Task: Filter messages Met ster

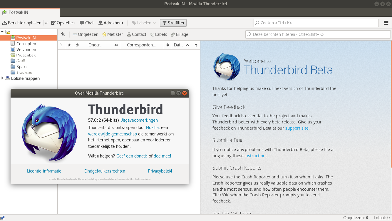Action: [x=113, y=34]
